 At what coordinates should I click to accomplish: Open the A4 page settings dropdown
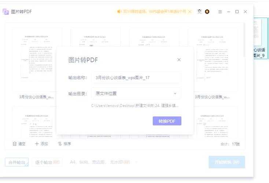pyautogui.click(x=104, y=162)
